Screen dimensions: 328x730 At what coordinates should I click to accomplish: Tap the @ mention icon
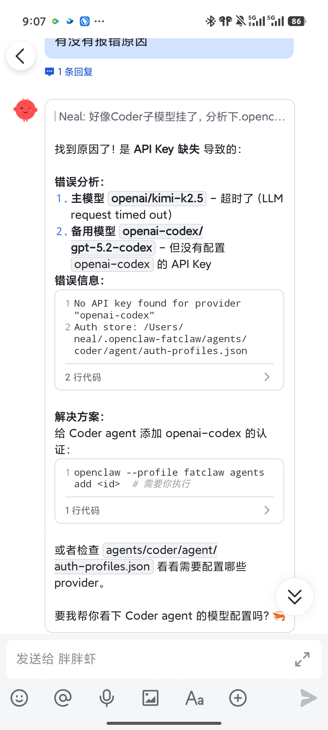click(63, 698)
